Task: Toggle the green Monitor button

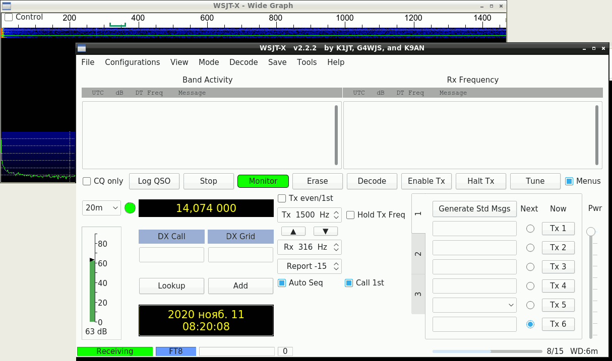Action: click(x=263, y=181)
